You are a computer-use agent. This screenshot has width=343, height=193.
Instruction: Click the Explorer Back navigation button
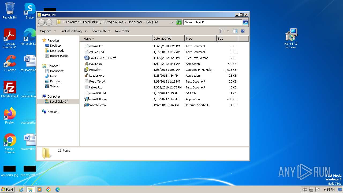42,22
